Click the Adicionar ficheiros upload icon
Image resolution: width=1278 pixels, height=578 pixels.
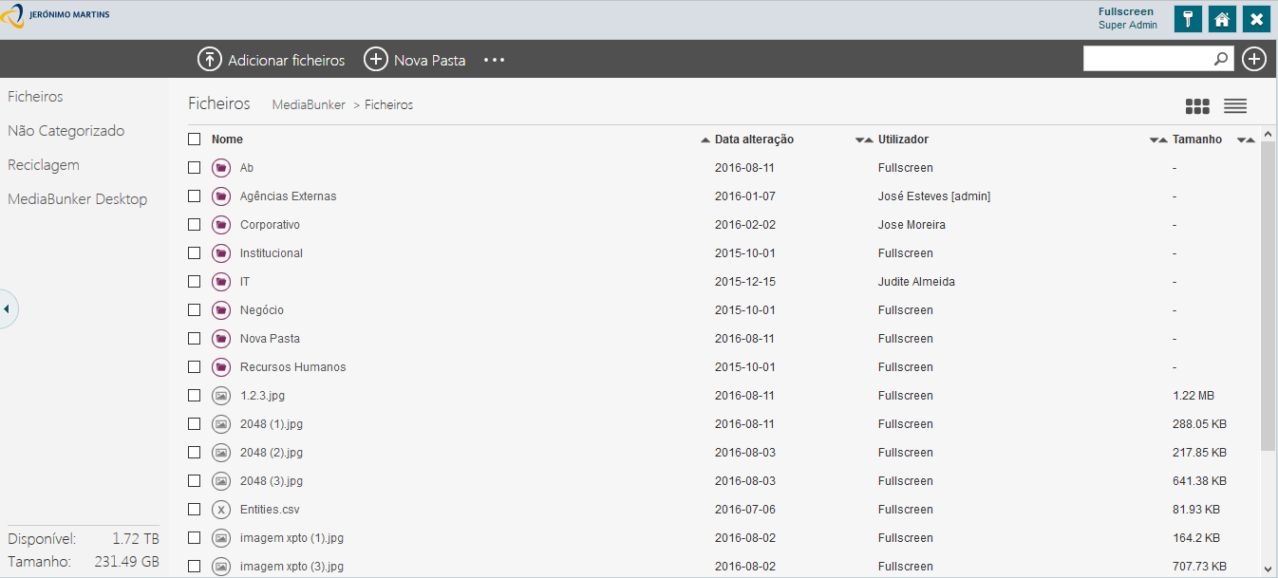point(209,59)
